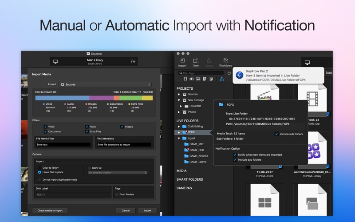Expand the iPhone project
355x222 pixels.
179,112
